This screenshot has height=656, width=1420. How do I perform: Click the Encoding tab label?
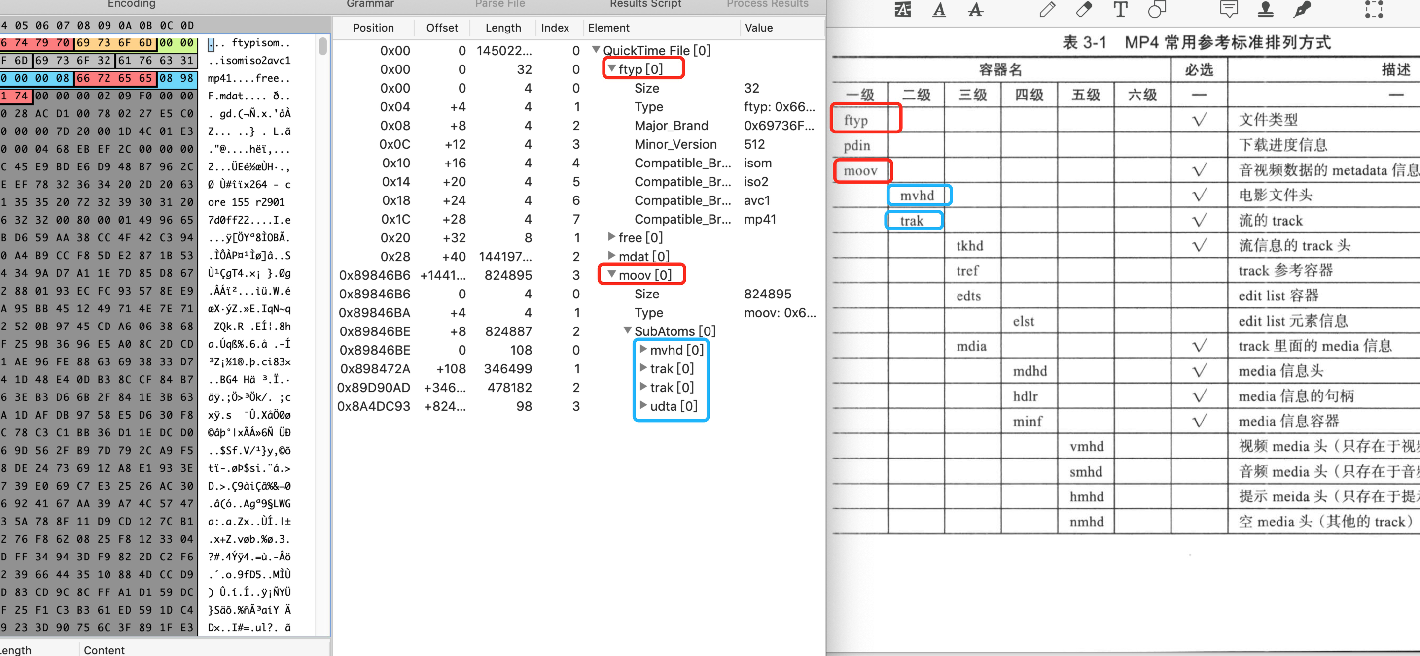click(x=131, y=8)
